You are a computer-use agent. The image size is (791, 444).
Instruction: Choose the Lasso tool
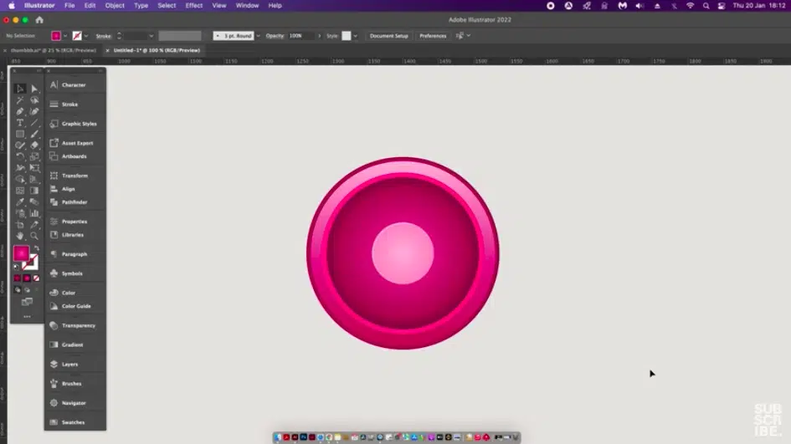(34, 100)
